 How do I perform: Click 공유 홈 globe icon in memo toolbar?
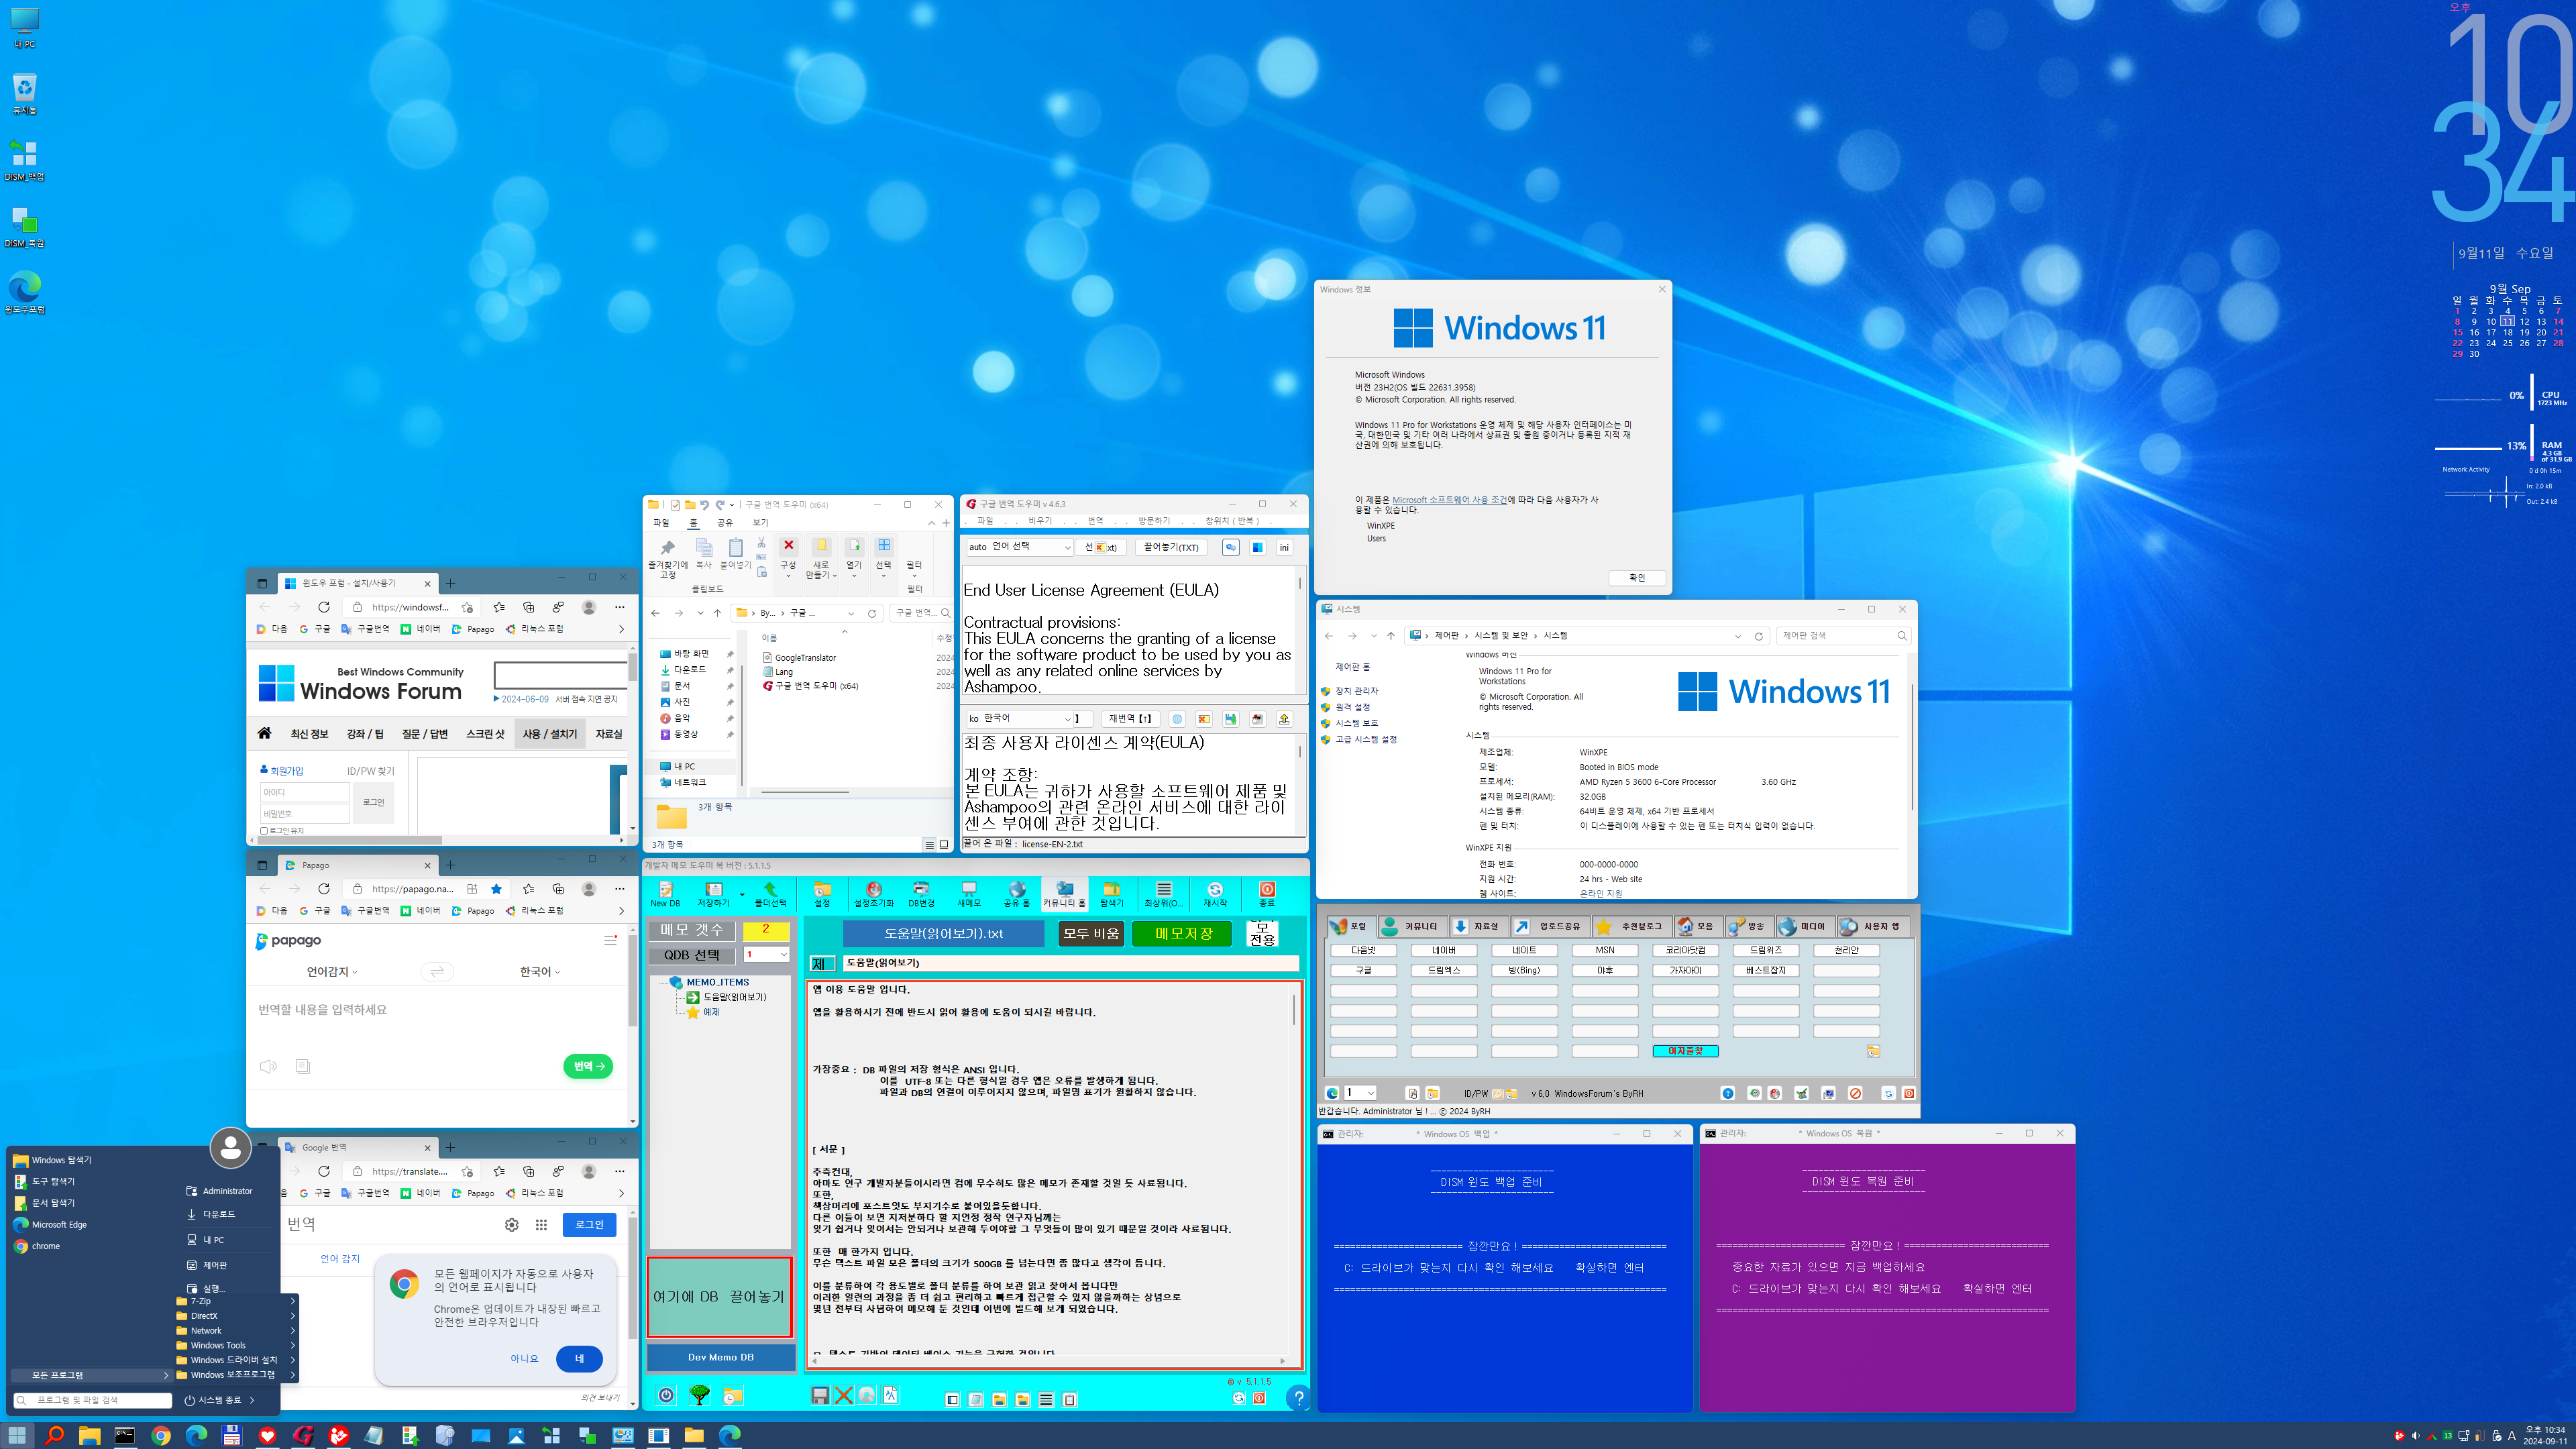tap(1016, 893)
